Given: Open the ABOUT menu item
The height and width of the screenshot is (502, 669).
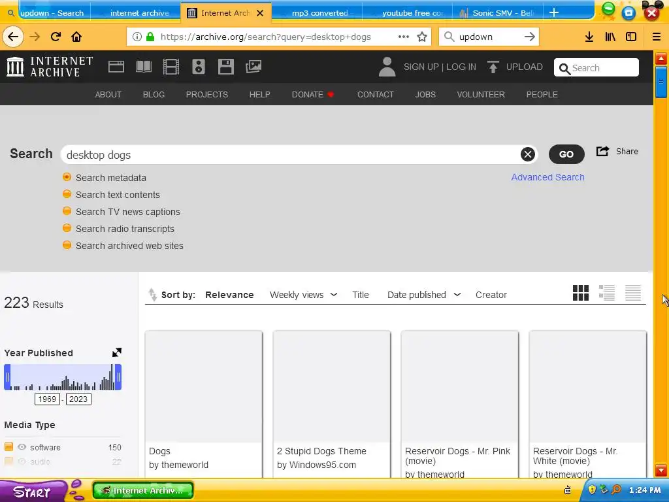Looking at the screenshot, I should click(108, 94).
